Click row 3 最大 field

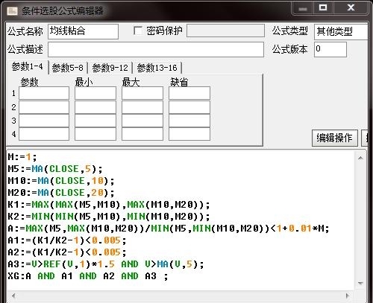click(142, 121)
